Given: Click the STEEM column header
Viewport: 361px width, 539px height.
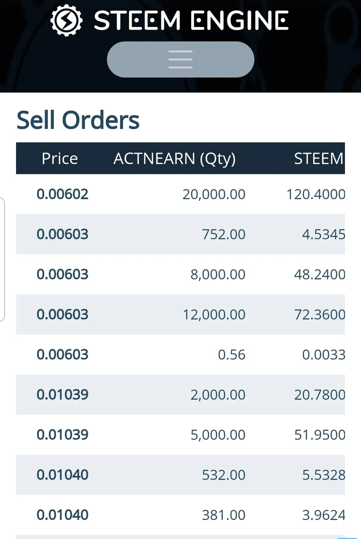Looking at the screenshot, I should (x=319, y=158).
